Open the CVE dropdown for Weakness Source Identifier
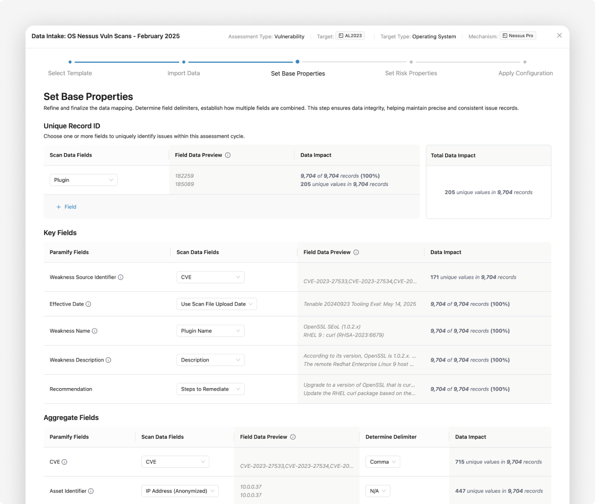Image resolution: width=595 pixels, height=504 pixels. click(x=210, y=278)
